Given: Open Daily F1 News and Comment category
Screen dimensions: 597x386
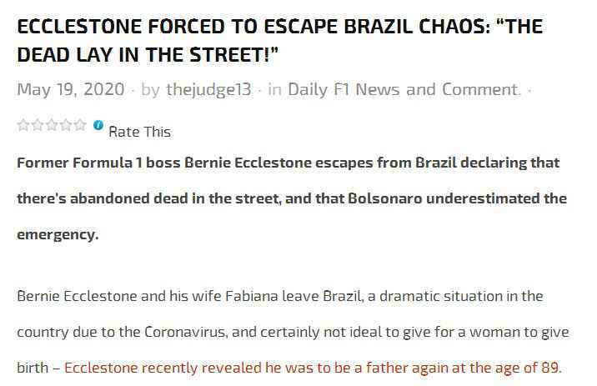Looking at the screenshot, I should pos(404,90).
